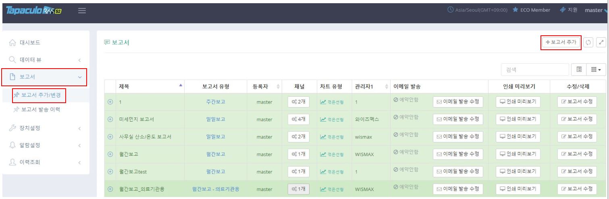
Task: Click 주간보고 report type link
Action: coord(216,102)
